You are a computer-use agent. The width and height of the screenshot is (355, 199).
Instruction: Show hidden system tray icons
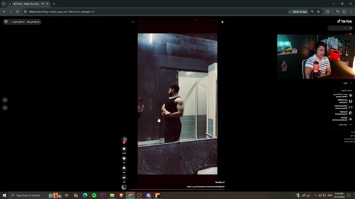pos(315,195)
